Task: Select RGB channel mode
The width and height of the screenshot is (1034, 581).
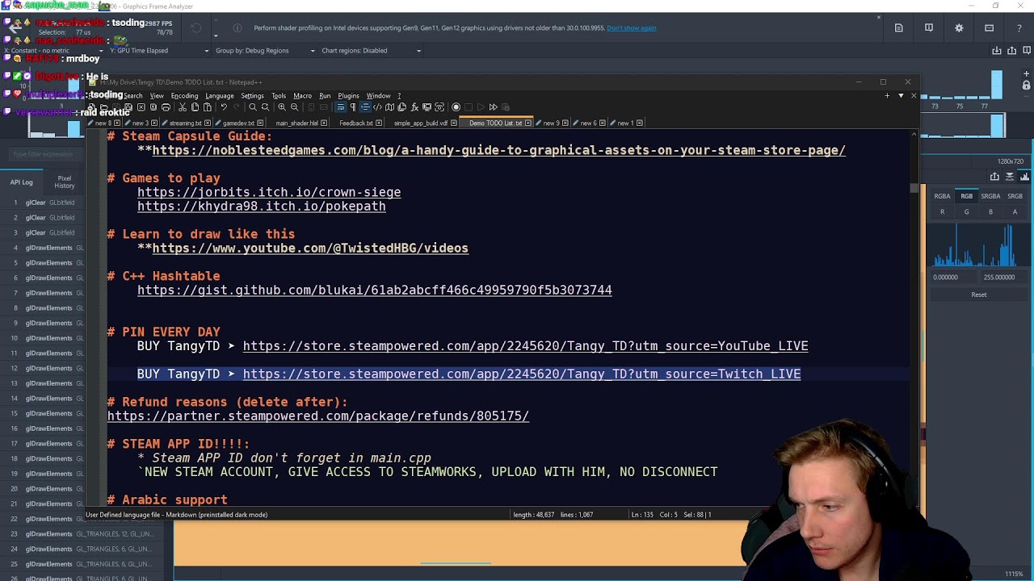Action: 966,196
